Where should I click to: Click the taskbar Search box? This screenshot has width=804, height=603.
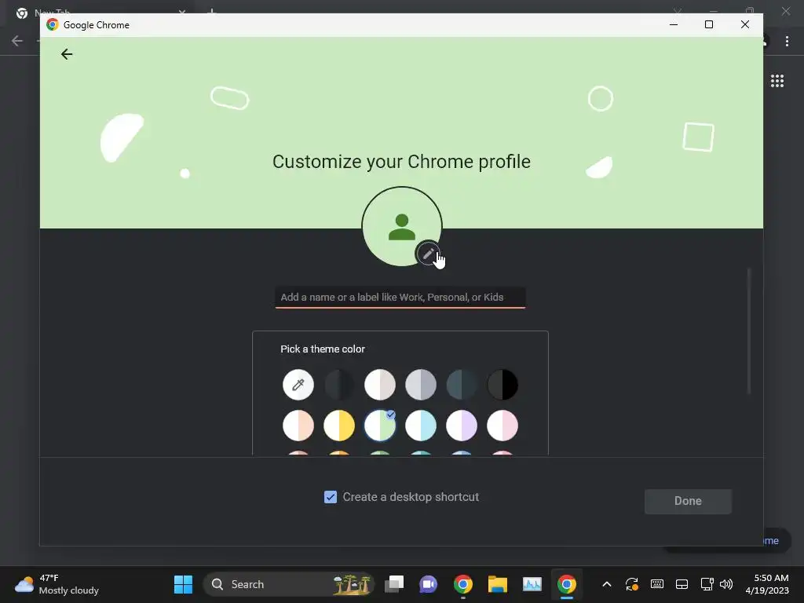point(289,584)
